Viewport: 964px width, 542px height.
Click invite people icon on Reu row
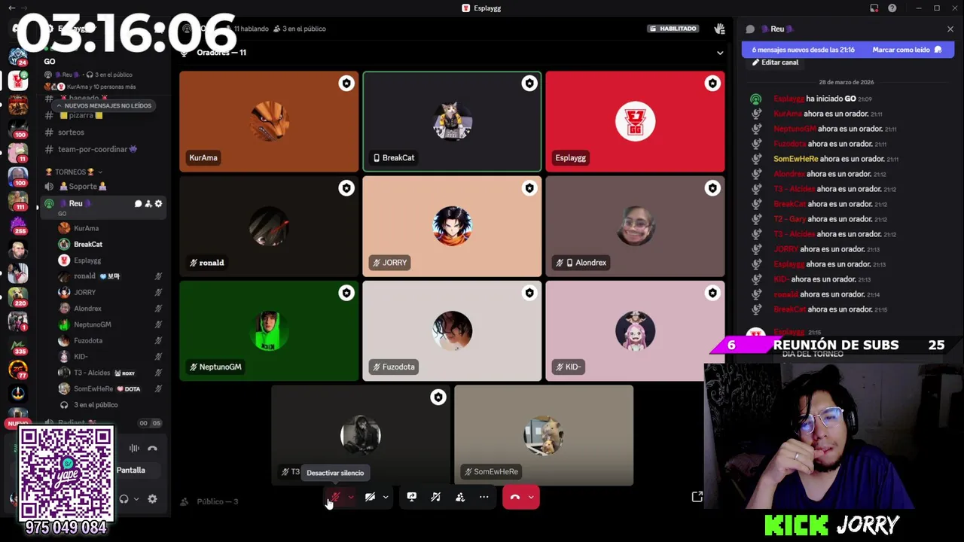[x=148, y=204]
